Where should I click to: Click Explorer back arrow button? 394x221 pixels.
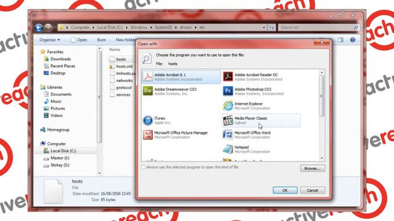(39, 27)
